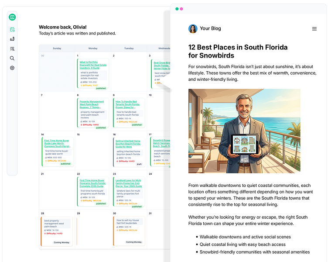The height and width of the screenshot is (262, 328).
Task: Select keyword 'landlord laws for multi family properties fort pierce'
Action: pyautogui.click(x=129, y=193)
